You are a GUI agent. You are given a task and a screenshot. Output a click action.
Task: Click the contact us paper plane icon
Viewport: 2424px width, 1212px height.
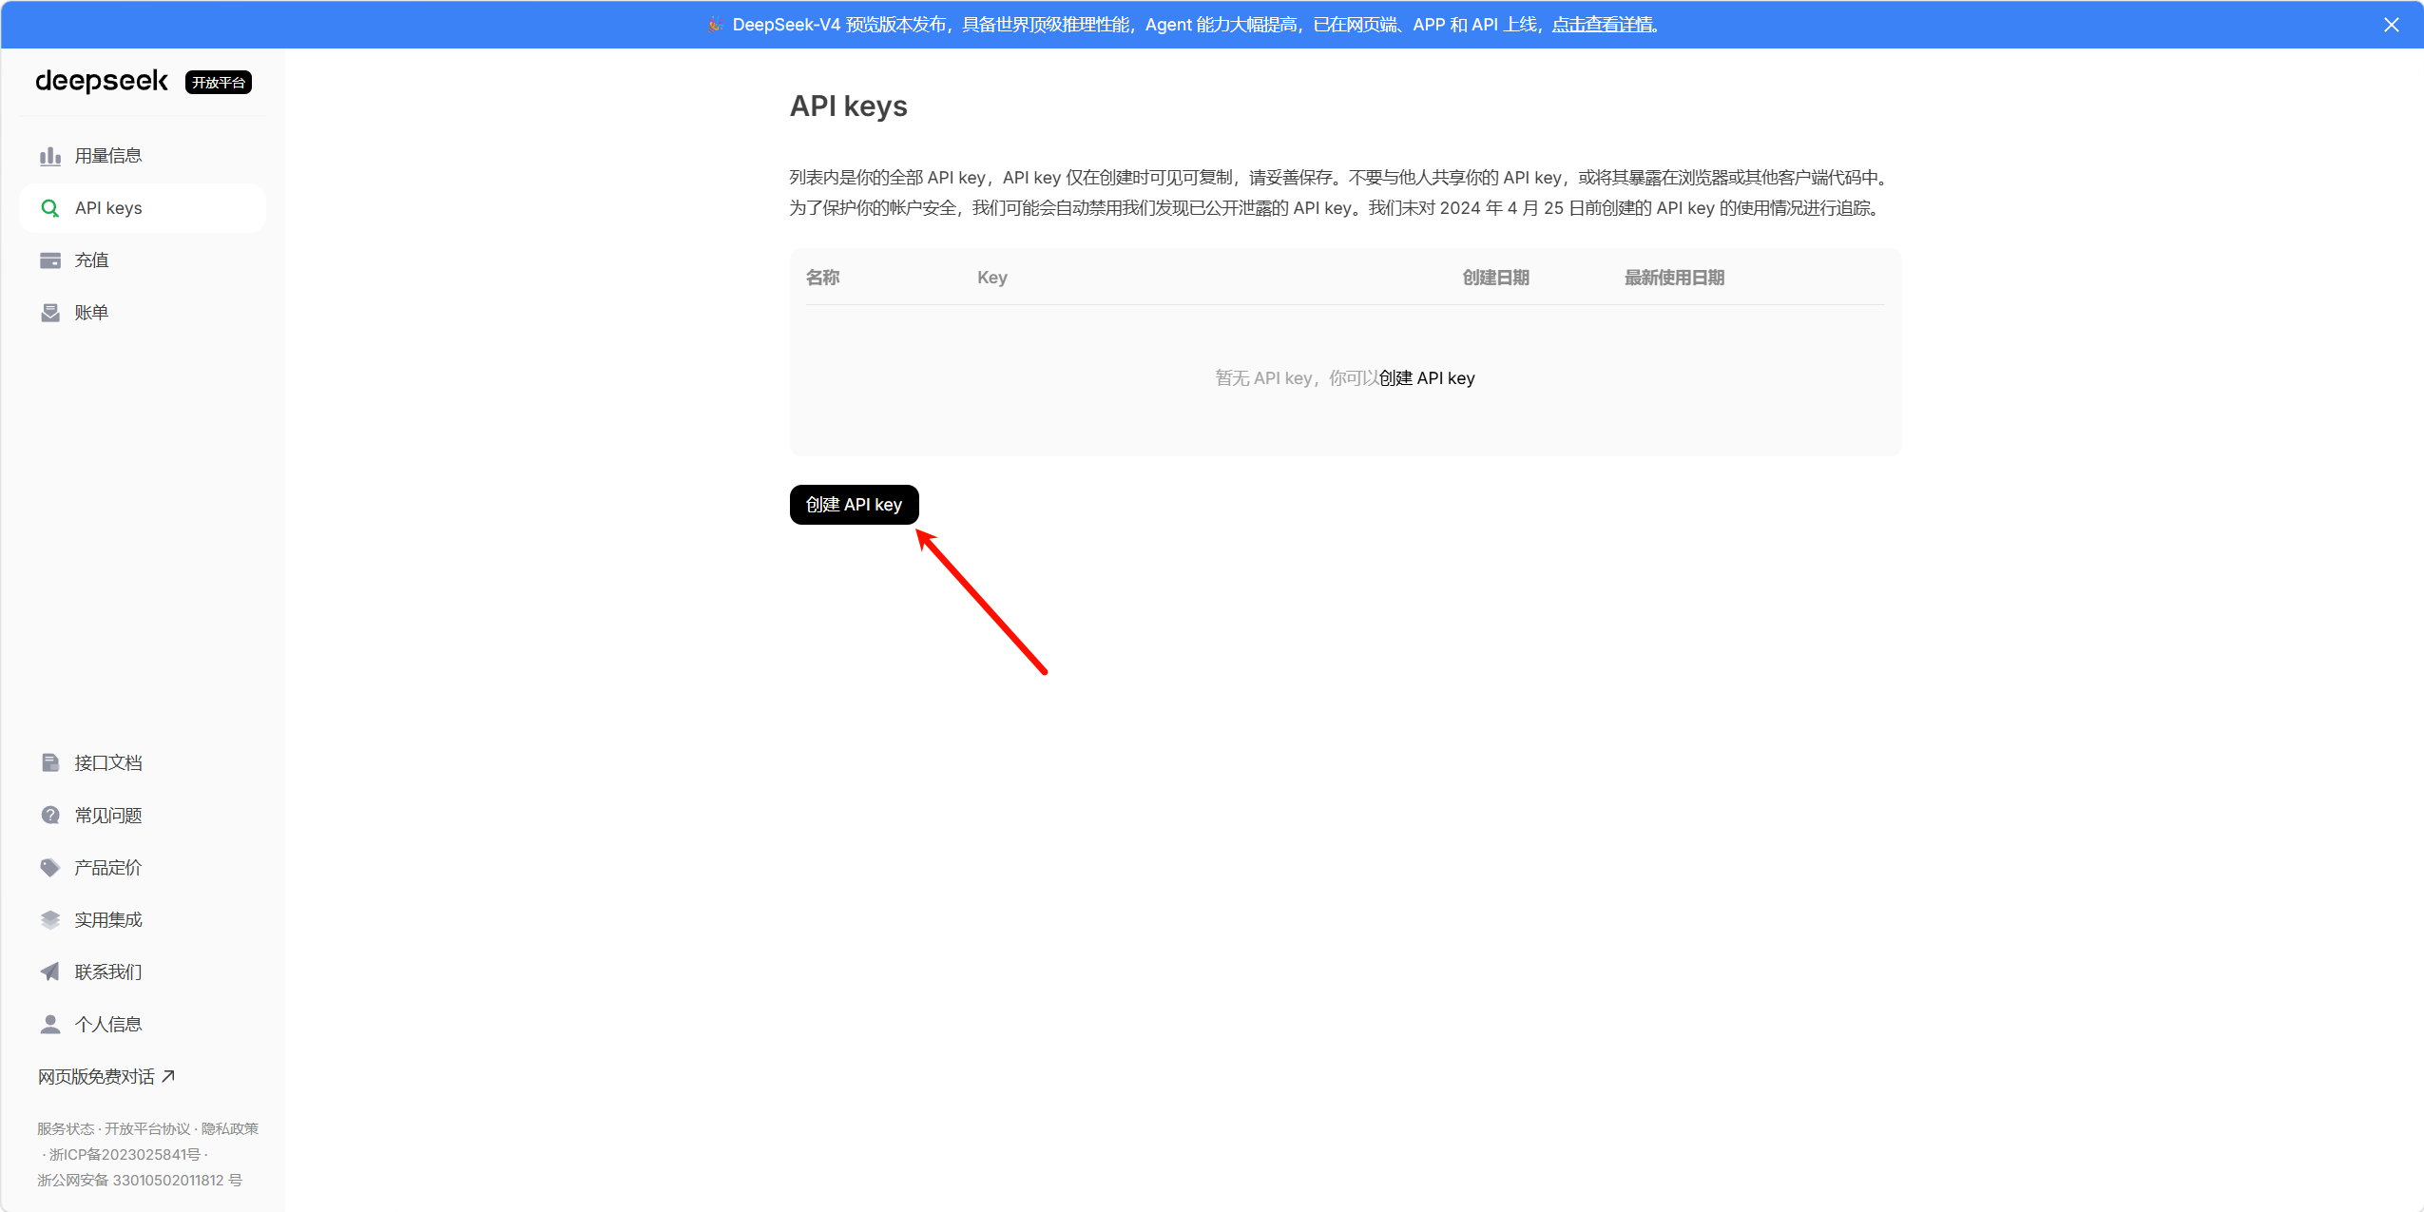coord(50,972)
